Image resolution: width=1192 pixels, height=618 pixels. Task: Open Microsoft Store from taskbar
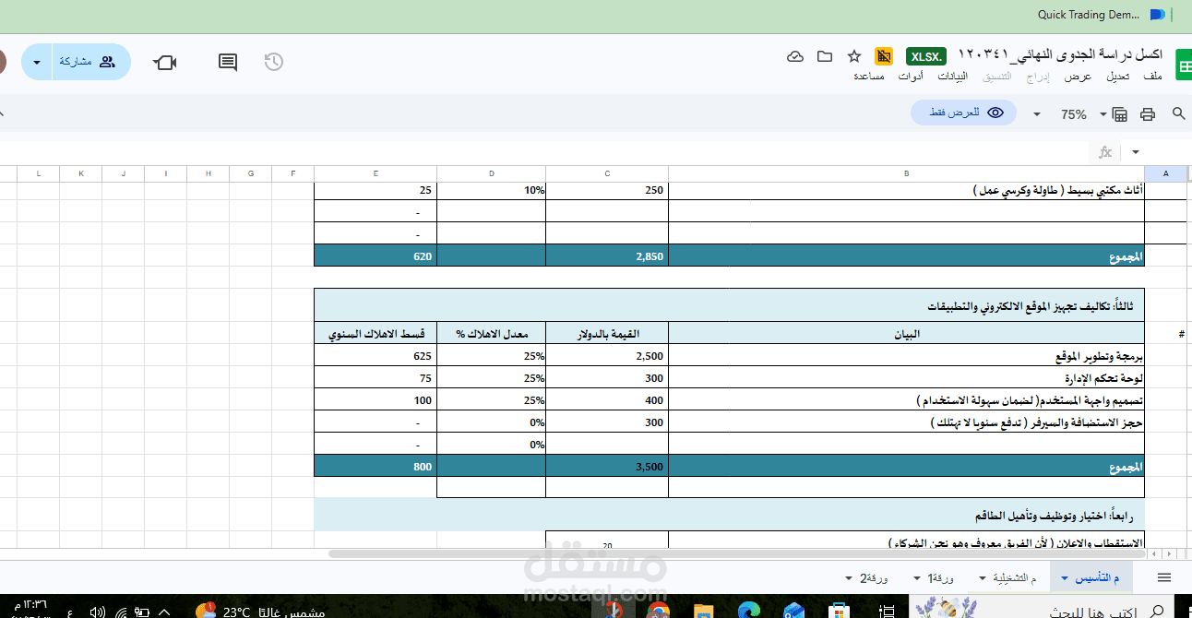coord(839,611)
